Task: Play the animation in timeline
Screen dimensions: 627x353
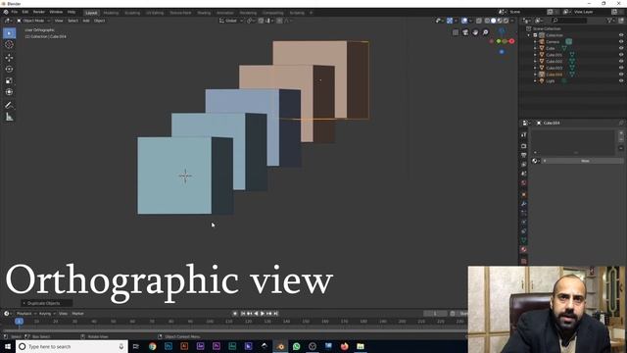Action: click(263, 314)
